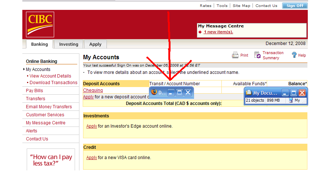This screenshot has width=329, height=177.
Task: Open View Account Details
Action: point(51,76)
